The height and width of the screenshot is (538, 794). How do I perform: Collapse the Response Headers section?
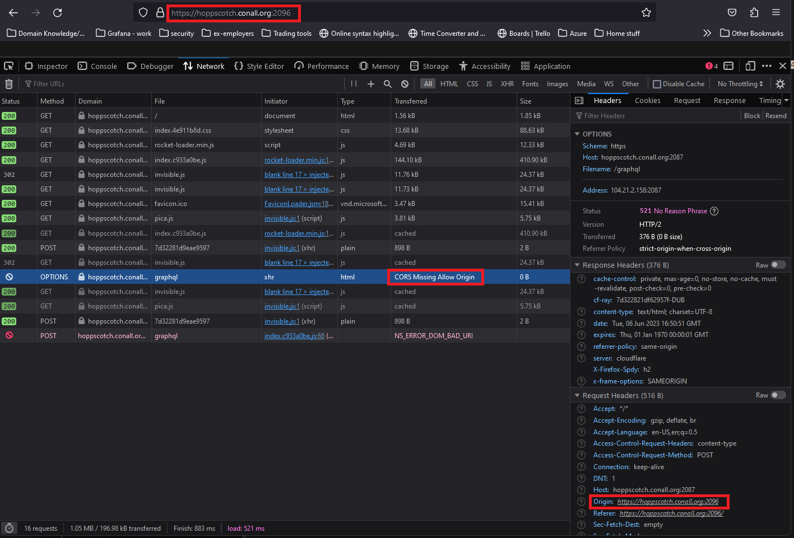pos(578,265)
